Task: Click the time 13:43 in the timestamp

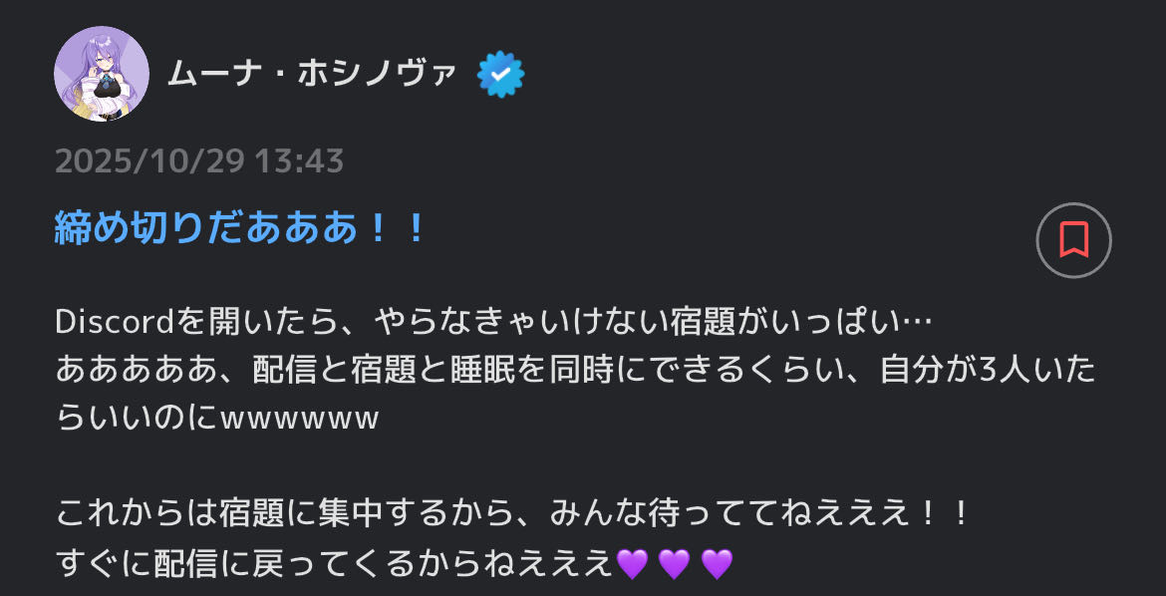Action: (299, 160)
